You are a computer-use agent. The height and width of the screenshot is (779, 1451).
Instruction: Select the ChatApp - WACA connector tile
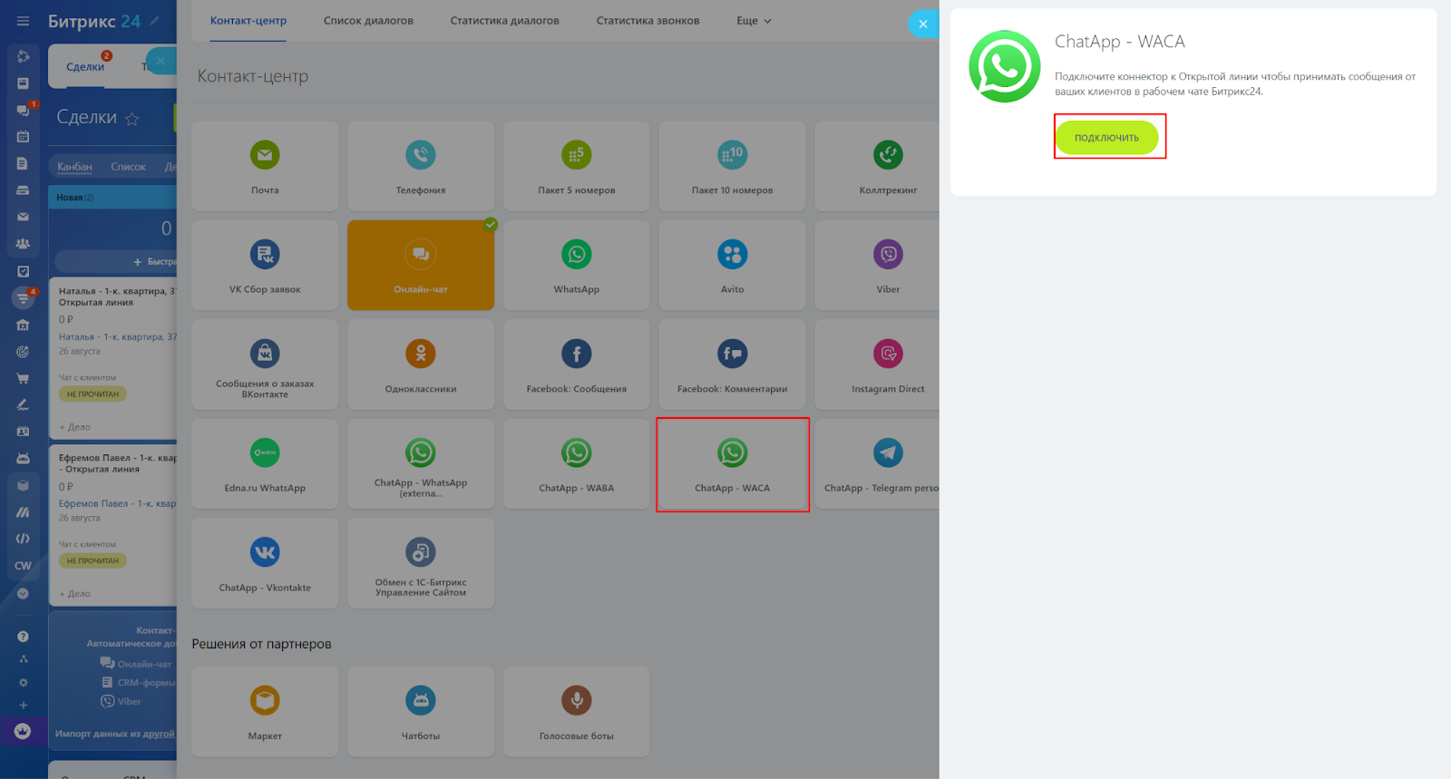tap(733, 464)
